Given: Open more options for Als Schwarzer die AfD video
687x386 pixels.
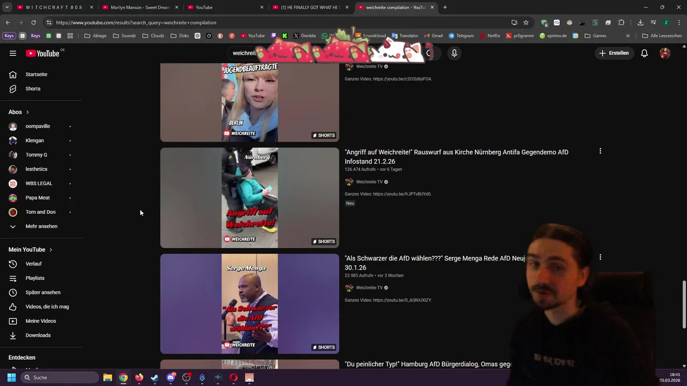Looking at the screenshot, I should (x=600, y=257).
